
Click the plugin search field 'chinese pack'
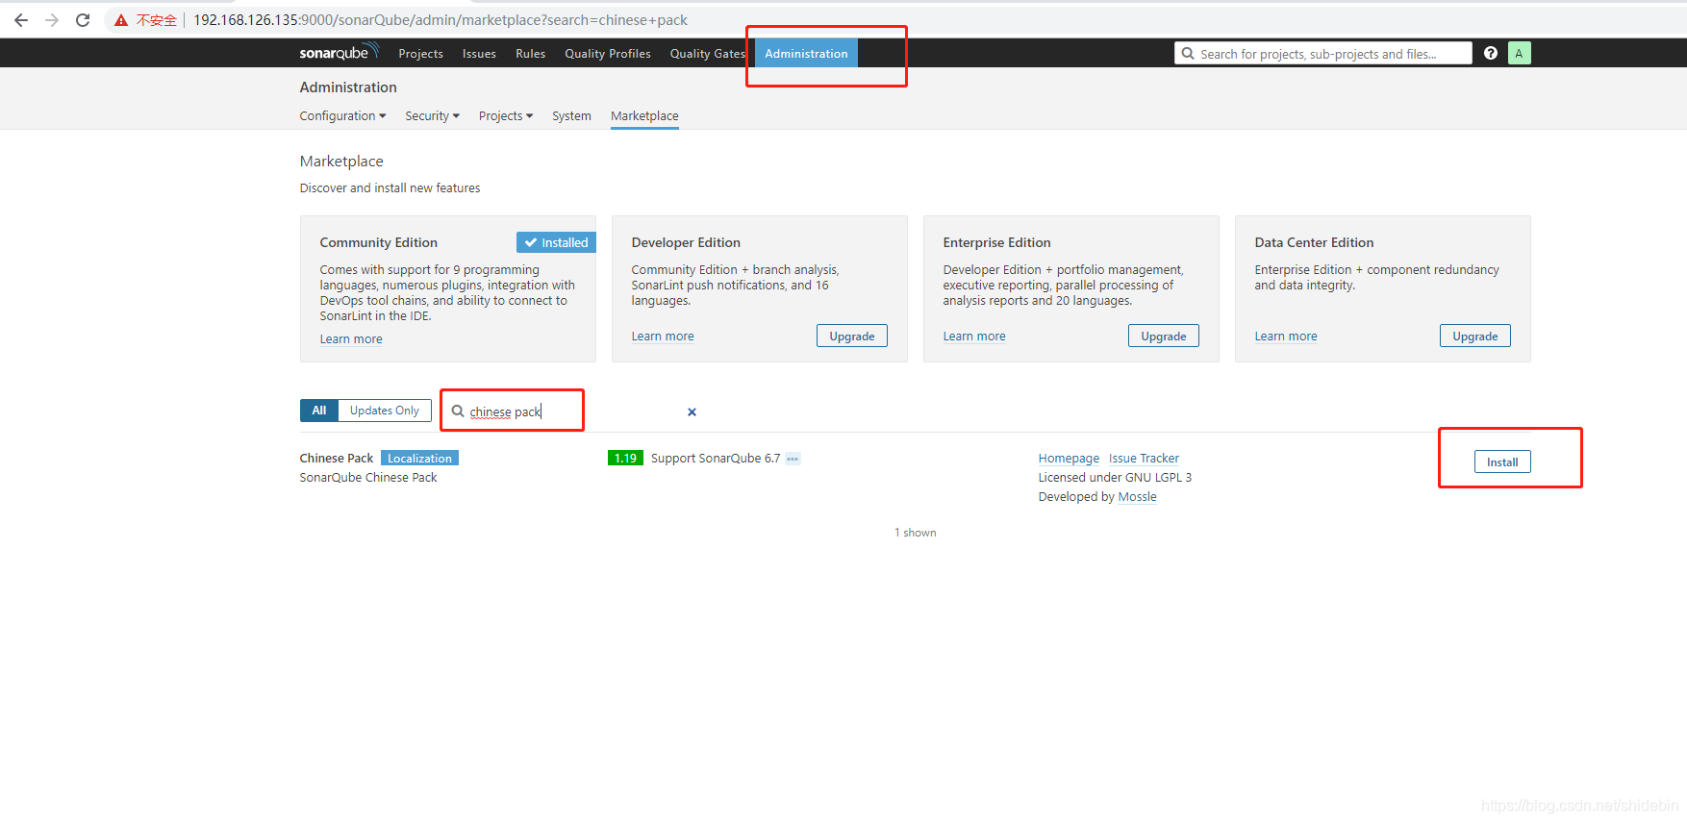click(572, 411)
